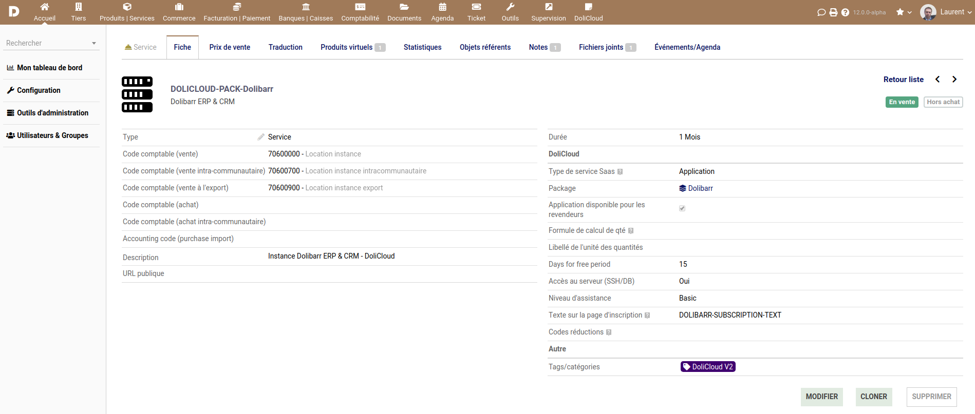Click the Retour liste link
The width and height of the screenshot is (975, 414).
(x=904, y=80)
